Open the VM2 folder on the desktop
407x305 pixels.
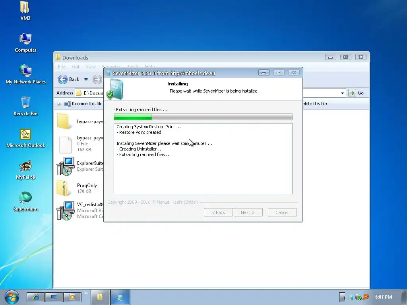(25, 11)
